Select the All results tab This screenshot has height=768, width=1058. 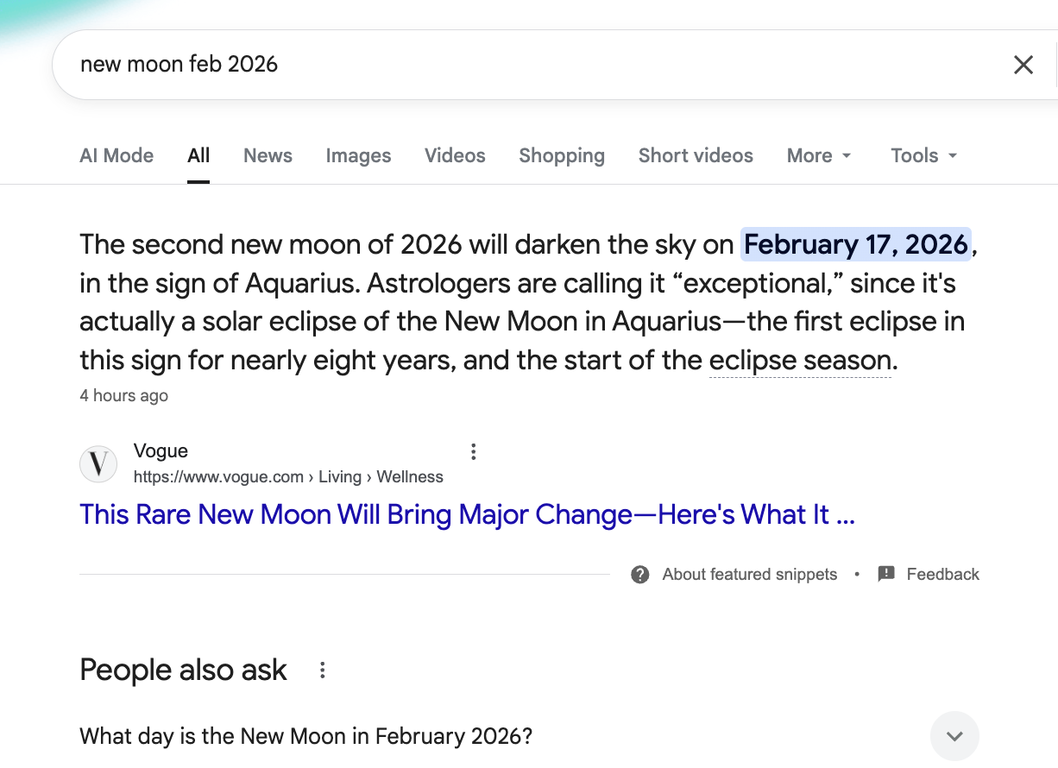click(198, 156)
